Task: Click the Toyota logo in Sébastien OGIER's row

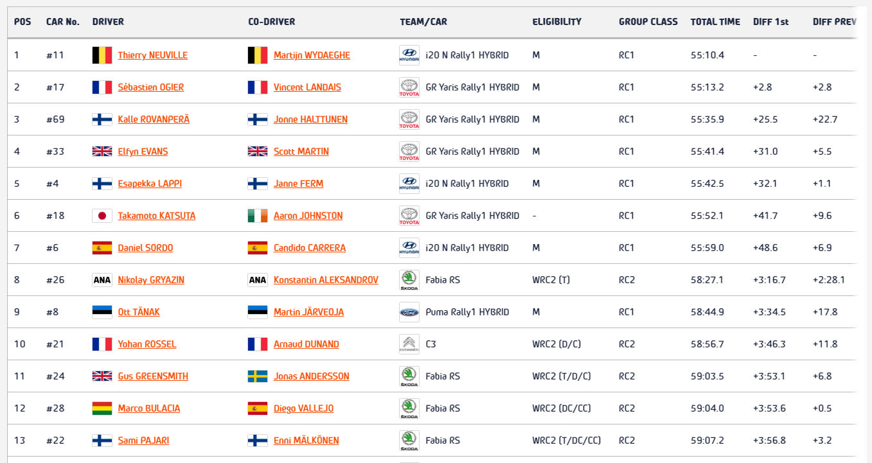Action: pos(409,87)
